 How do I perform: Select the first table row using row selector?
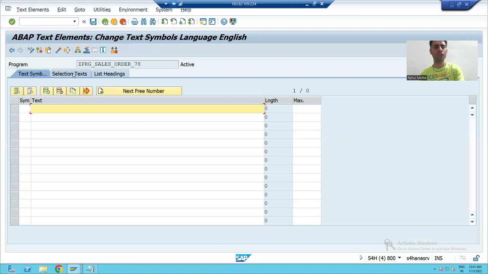(x=14, y=109)
